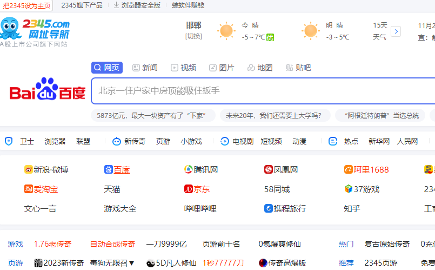The height and width of the screenshot is (270, 435).
Task: Open the 58同城 link
Action: click(277, 189)
